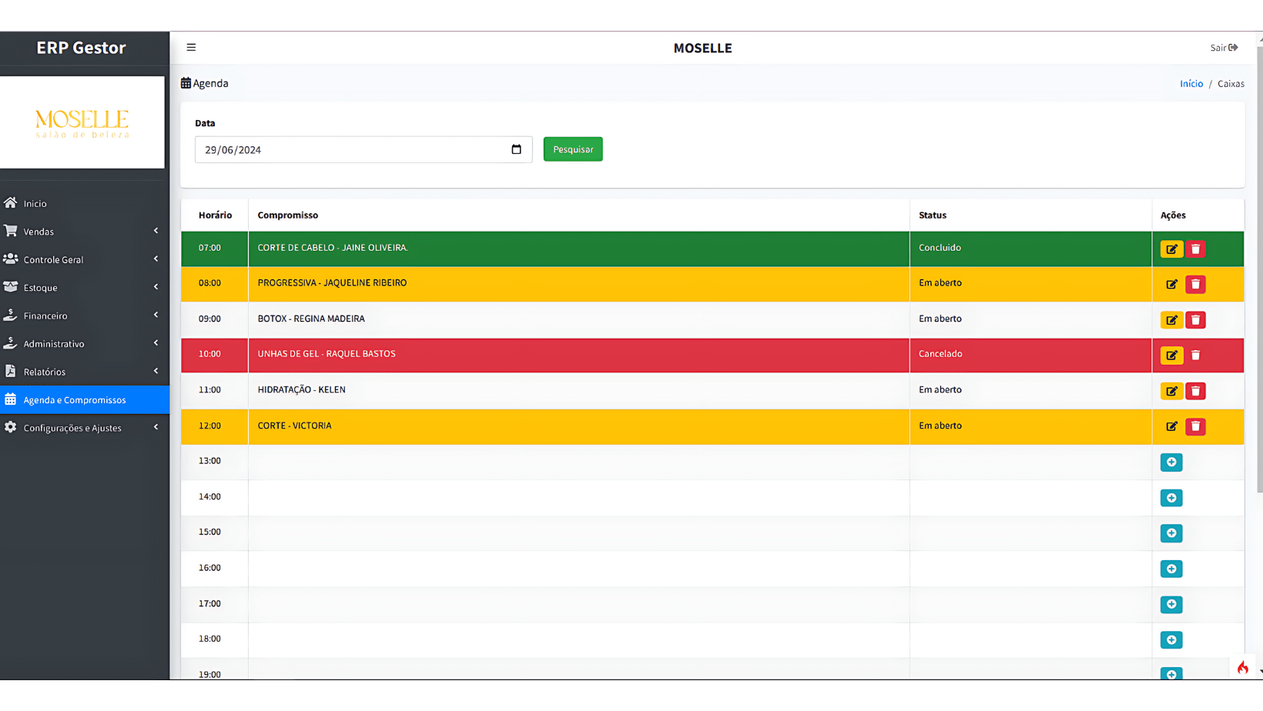The height and width of the screenshot is (711, 1263).
Task: Add new appointment at 13:00
Action: click(1171, 462)
